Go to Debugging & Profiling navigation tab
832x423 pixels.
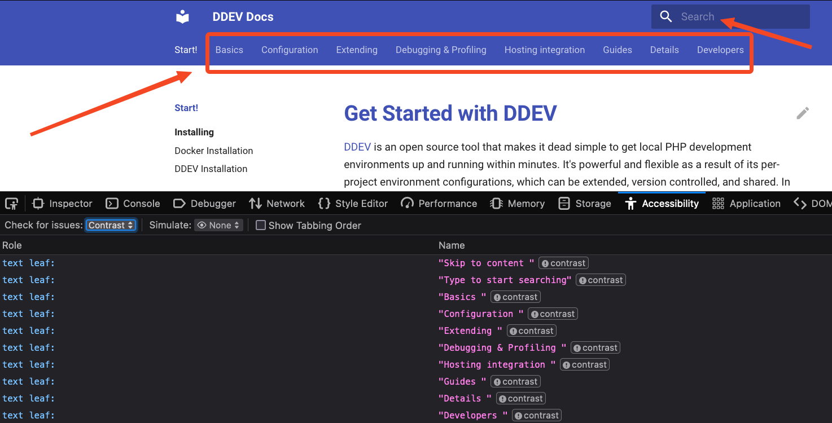[441, 50]
